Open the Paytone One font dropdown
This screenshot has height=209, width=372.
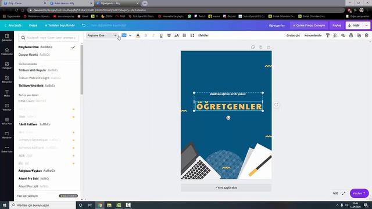pyautogui.click(x=102, y=35)
